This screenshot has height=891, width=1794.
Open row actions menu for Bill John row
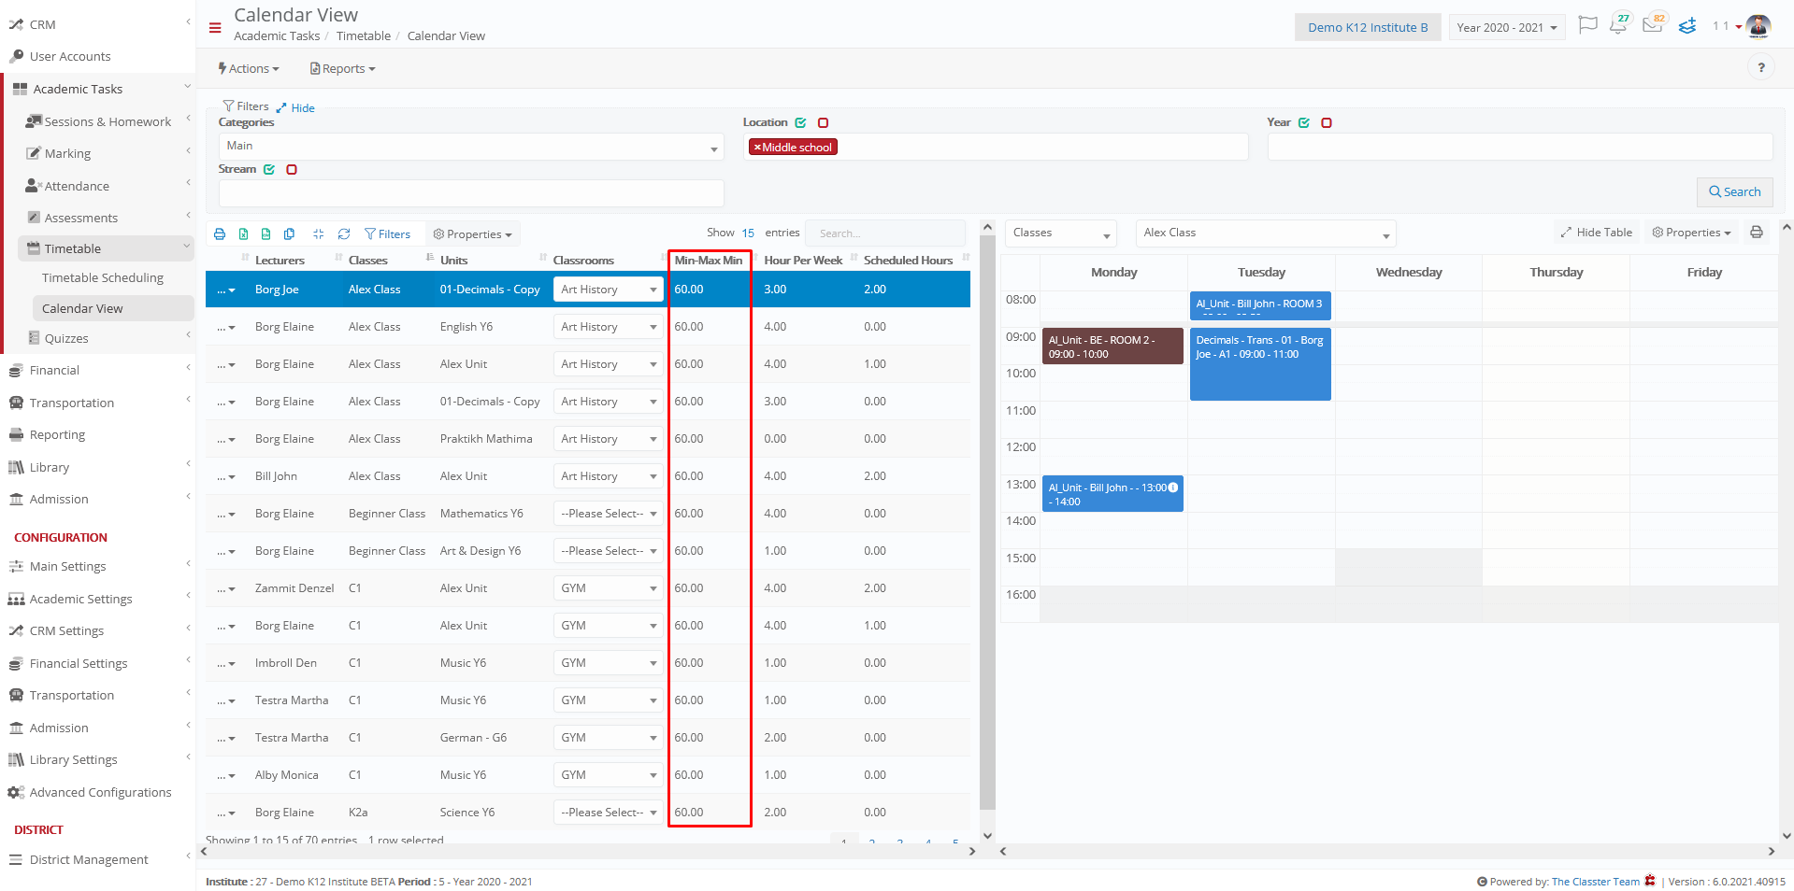(226, 477)
